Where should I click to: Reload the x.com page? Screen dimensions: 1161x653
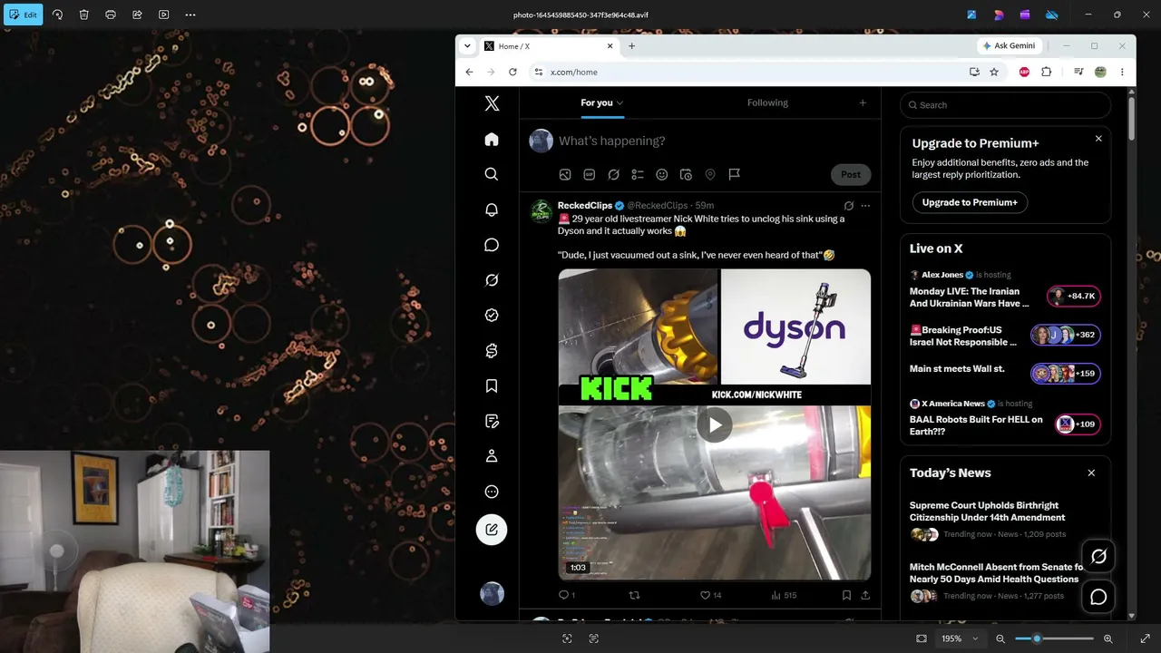(512, 72)
